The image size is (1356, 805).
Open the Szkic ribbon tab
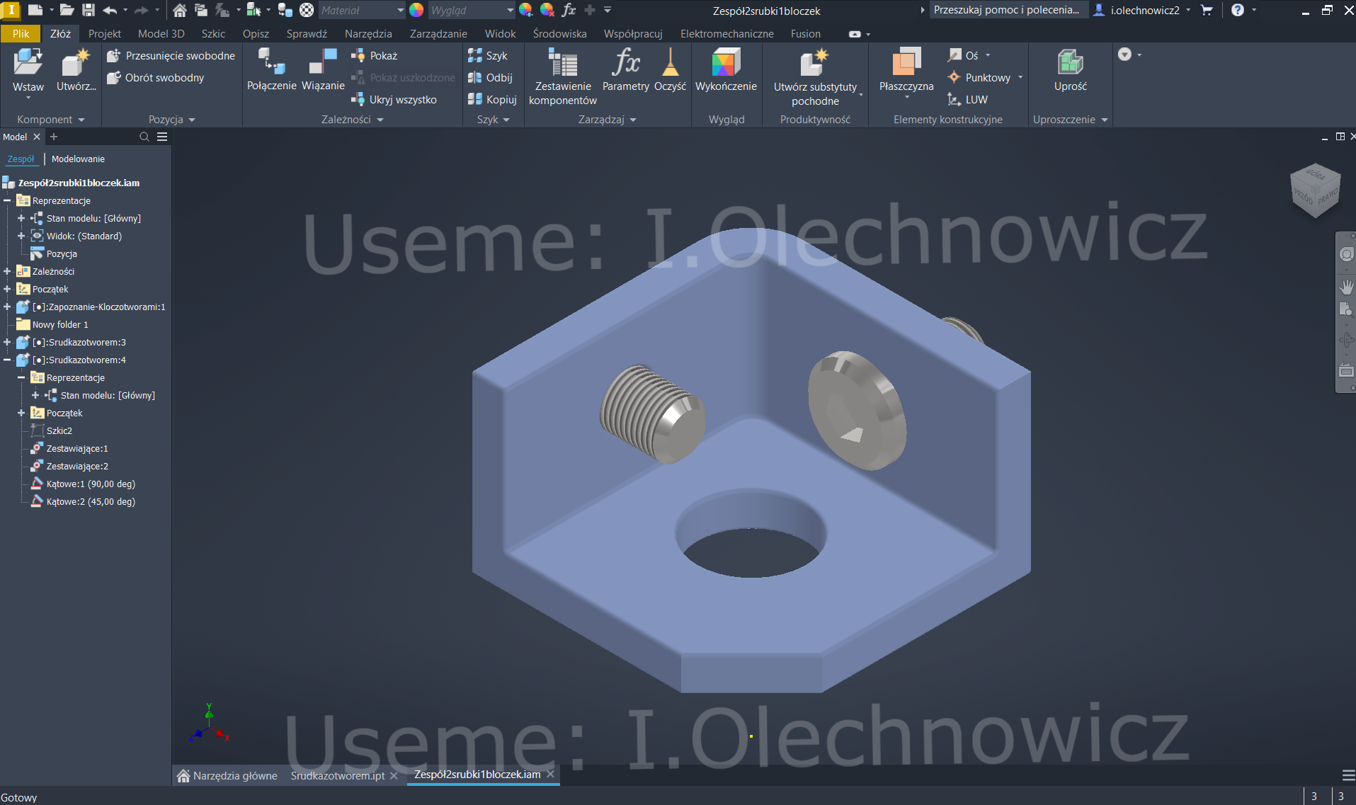point(213,33)
